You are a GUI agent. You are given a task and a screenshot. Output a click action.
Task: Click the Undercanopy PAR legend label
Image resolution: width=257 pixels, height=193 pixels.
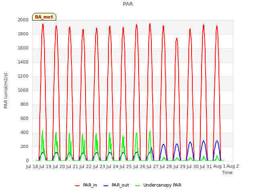tap(162, 185)
